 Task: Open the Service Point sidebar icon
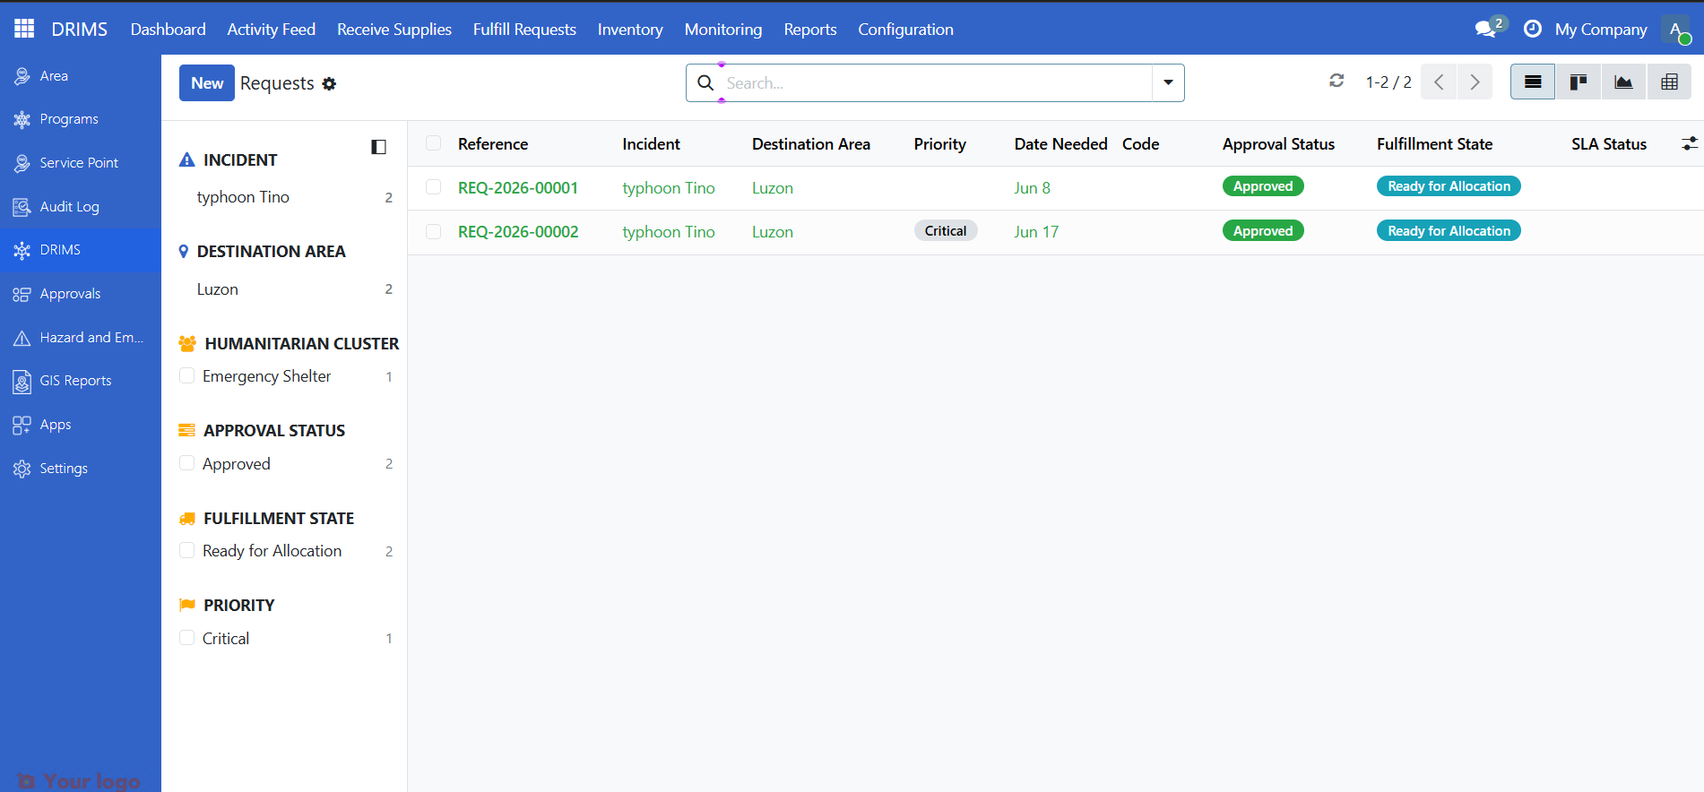click(22, 163)
